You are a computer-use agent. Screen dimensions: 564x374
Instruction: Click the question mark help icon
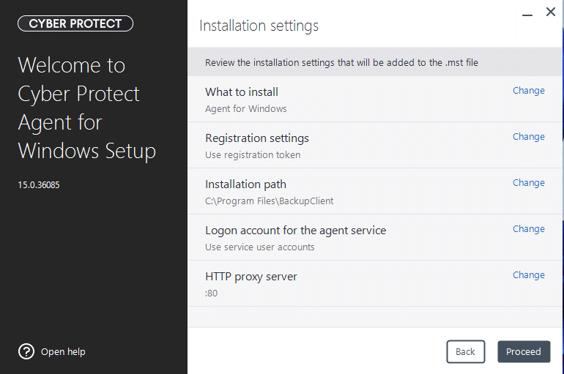point(26,351)
